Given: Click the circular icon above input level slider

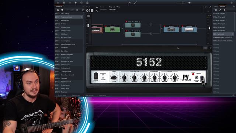Looking at the screenshot, I should pyautogui.click(x=88, y=16).
